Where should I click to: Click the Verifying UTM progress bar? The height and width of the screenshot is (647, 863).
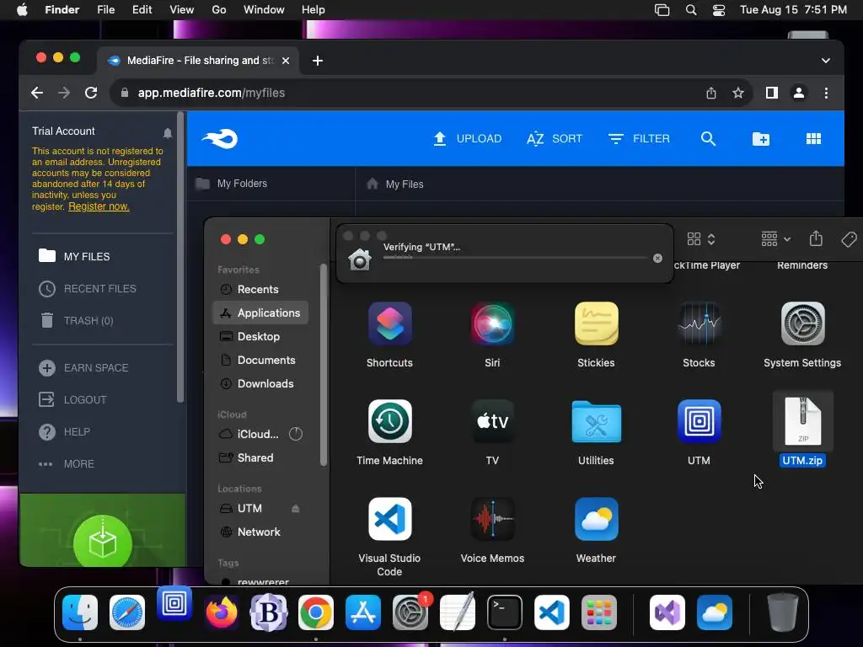click(x=515, y=258)
